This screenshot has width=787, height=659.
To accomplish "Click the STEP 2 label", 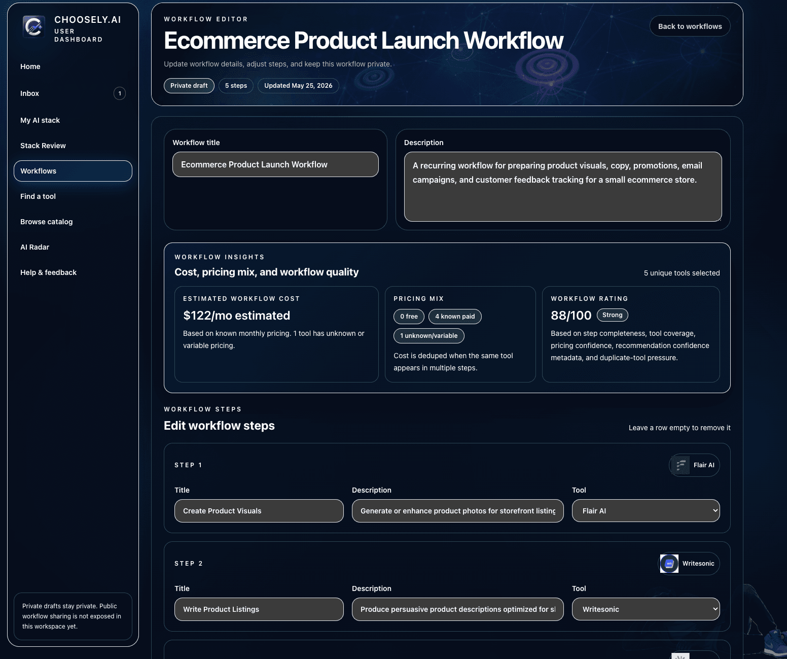I will [x=188, y=564].
